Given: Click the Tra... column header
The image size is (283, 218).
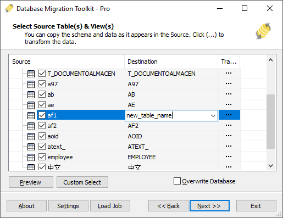Looking at the screenshot, I should click(229, 62).
